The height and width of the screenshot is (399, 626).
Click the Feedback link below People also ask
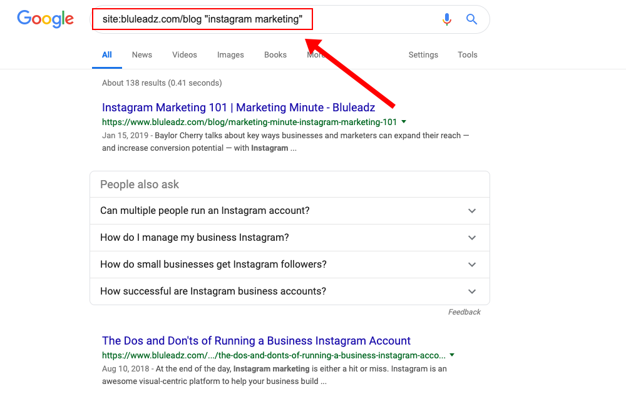(x=464, y=312)
